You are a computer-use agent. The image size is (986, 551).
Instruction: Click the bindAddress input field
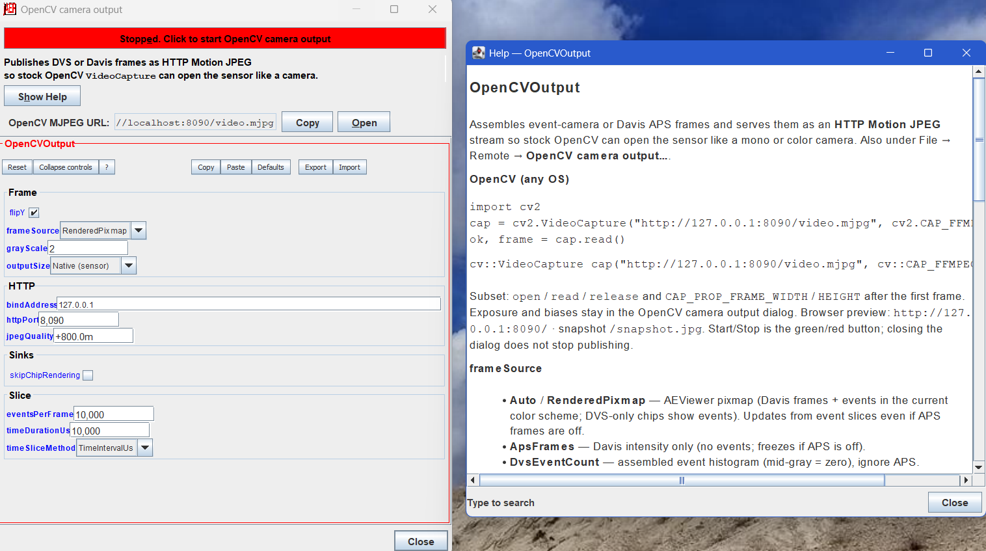click(x=249, y=304)
